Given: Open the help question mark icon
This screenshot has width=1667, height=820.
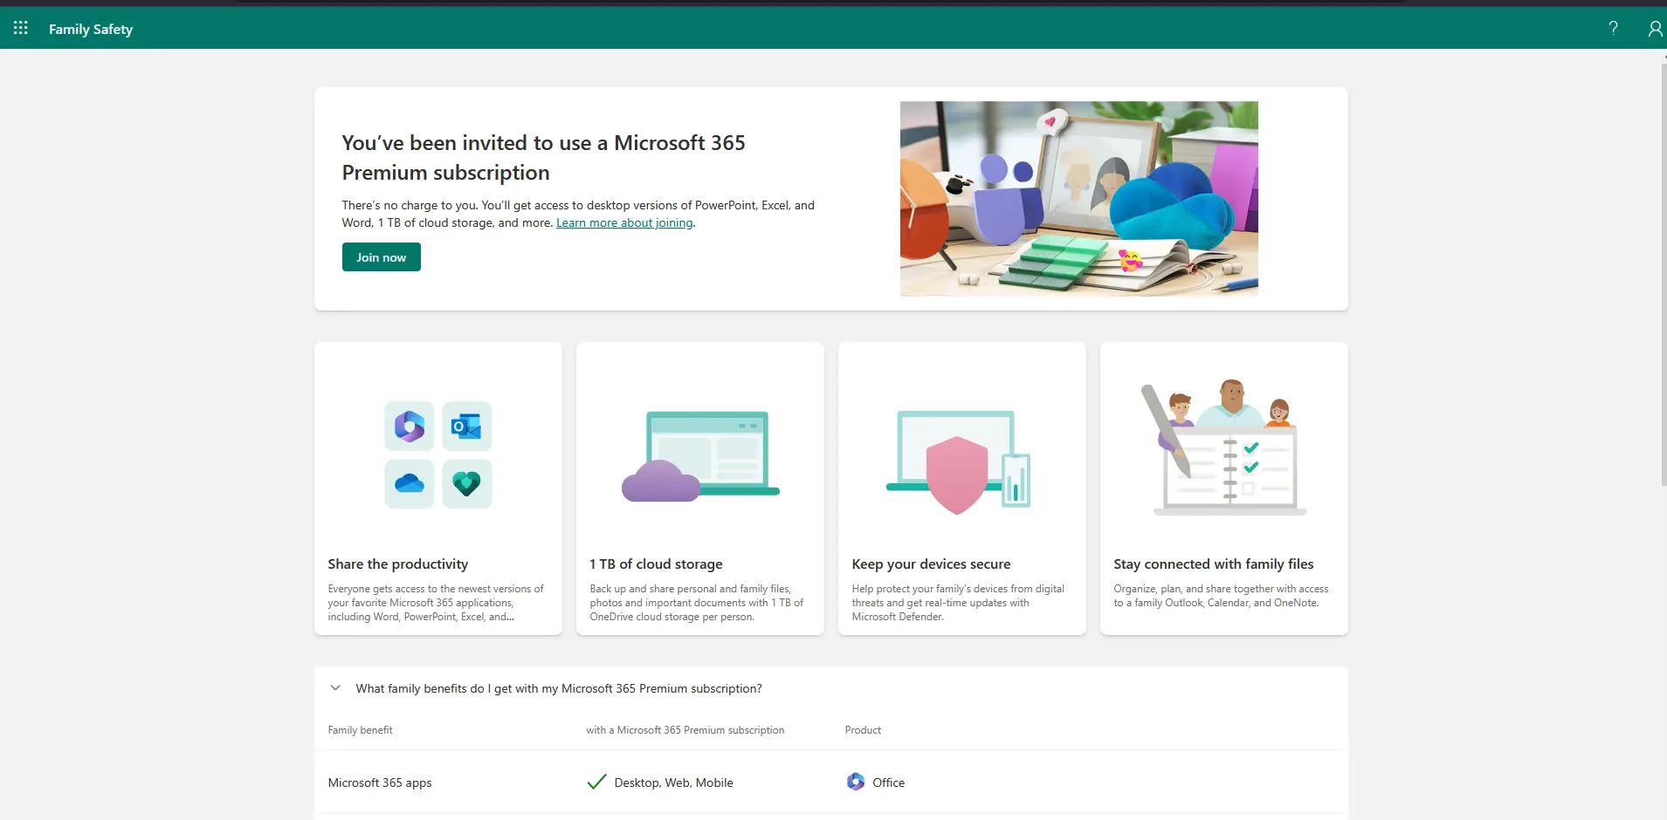Looking at the screenshot, I should (x=1614, y=28).
